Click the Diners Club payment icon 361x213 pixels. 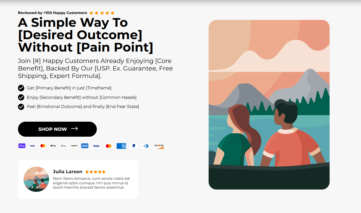click(x=146, y=146)
